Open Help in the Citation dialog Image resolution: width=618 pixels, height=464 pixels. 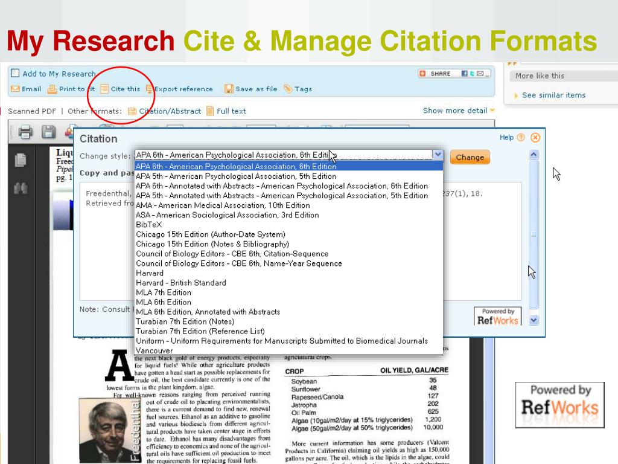point(506,137)
